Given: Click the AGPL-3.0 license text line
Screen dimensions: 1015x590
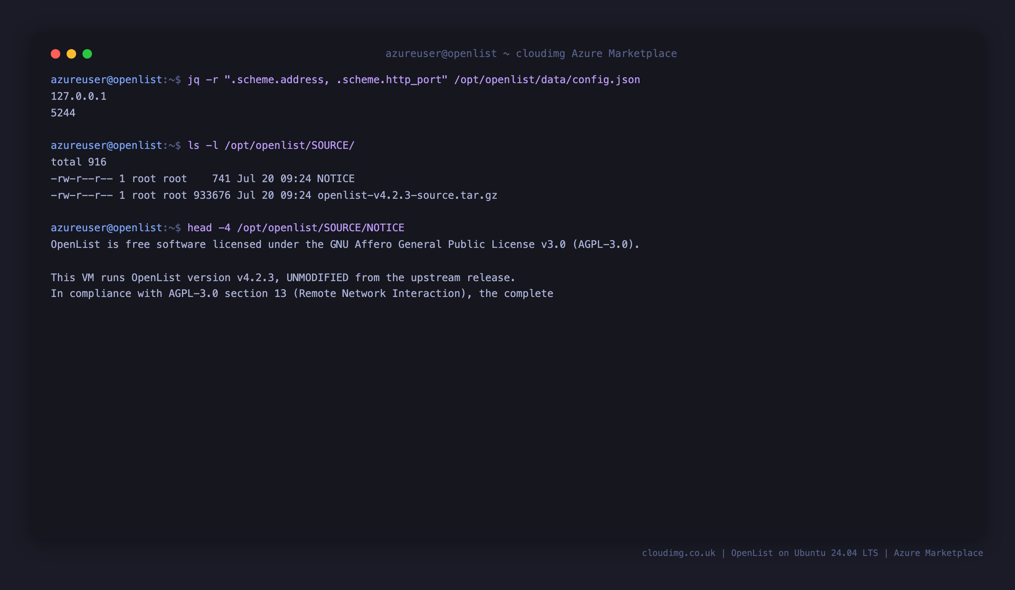Looking at the screenshot, I should (345, 245).
